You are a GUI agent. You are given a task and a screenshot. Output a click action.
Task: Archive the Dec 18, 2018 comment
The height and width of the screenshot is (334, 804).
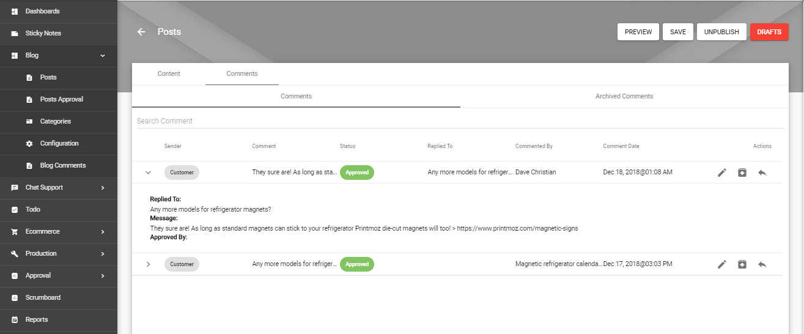[x=742, y=173]
